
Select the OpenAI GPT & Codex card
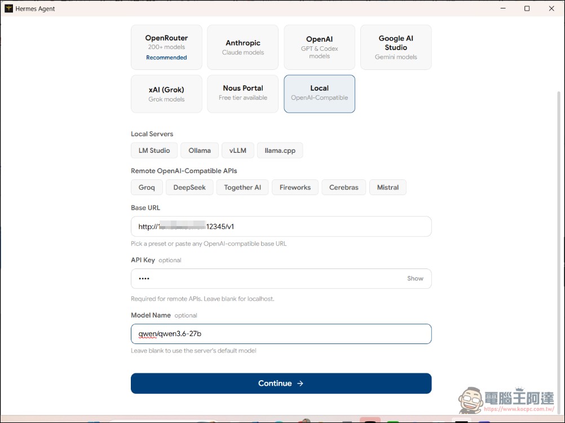[319, 47]
